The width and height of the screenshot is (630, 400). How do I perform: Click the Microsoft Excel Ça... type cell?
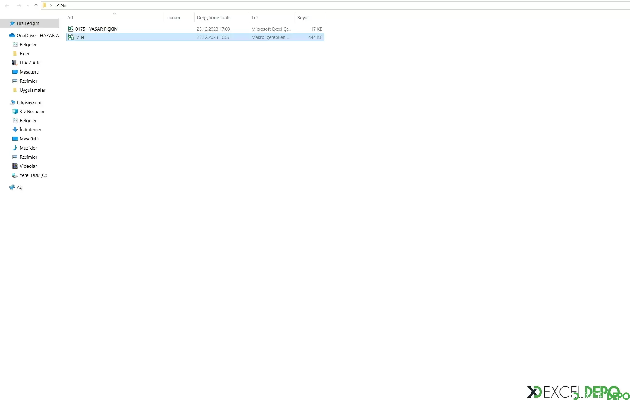[x=271, y=29]
